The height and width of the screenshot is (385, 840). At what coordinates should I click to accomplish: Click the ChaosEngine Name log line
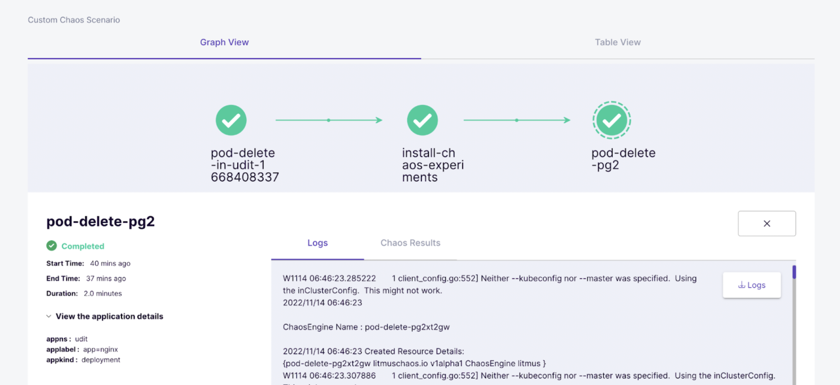(366, 327)
